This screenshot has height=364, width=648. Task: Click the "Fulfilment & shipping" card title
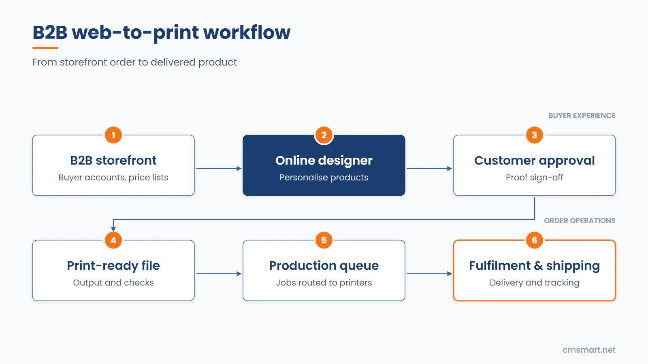tap(535, 266)
